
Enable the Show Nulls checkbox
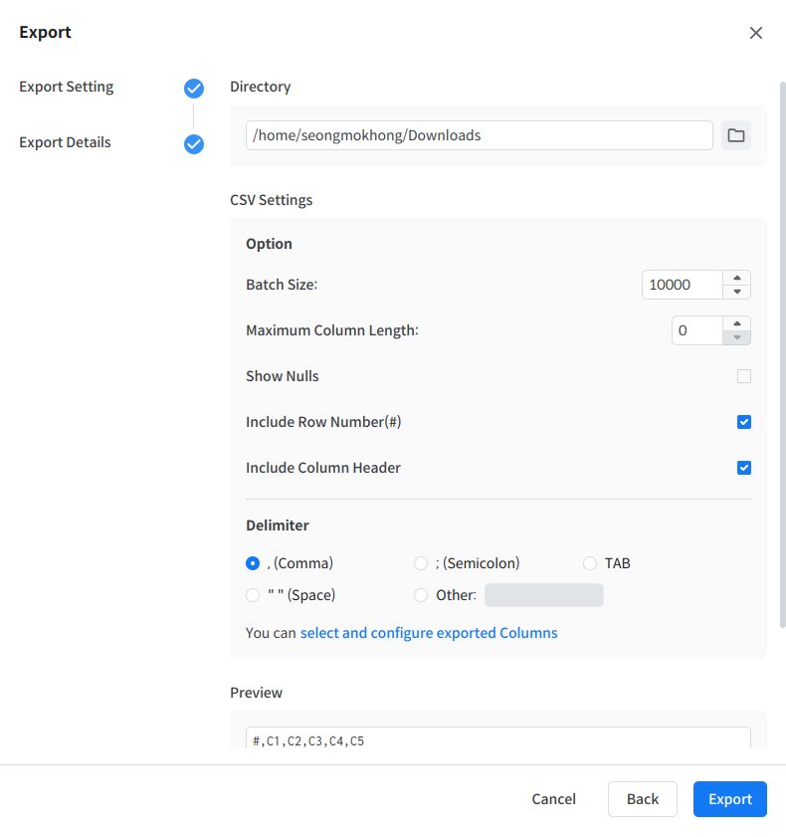tap(744, 376)
